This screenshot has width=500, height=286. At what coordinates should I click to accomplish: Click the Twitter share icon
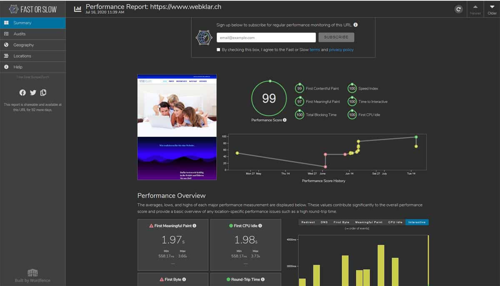point(33,93)
